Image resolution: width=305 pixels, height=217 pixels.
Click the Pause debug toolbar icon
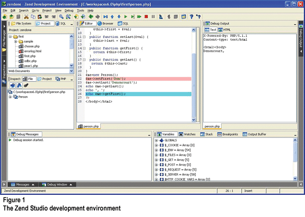point(153,17)
